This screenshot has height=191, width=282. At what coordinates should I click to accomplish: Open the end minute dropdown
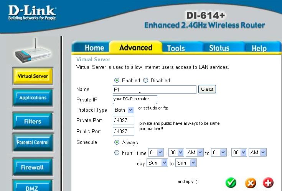[x=239, y=152]
